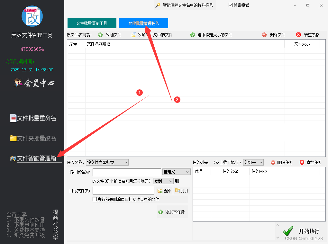Screen dimensions: 328x244
Task: Open the 自定义 extension preset dropdown
Action: pyautogui.click(x=176, y=172)
